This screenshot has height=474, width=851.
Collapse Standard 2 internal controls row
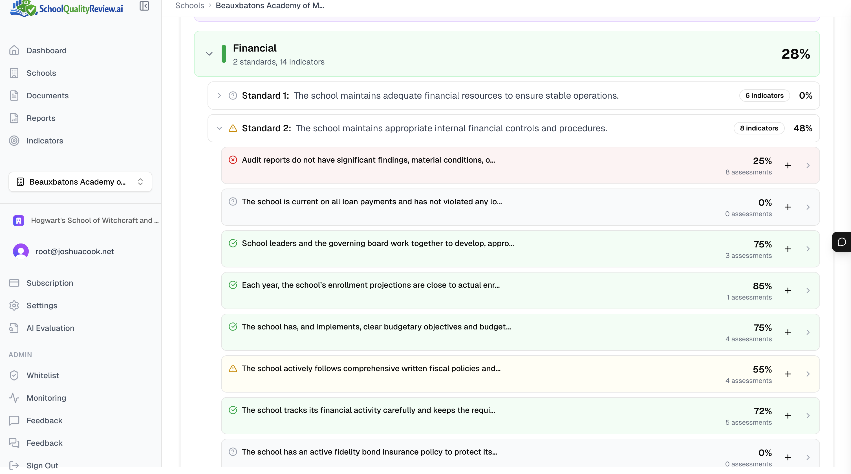click(x=219, y=128)
